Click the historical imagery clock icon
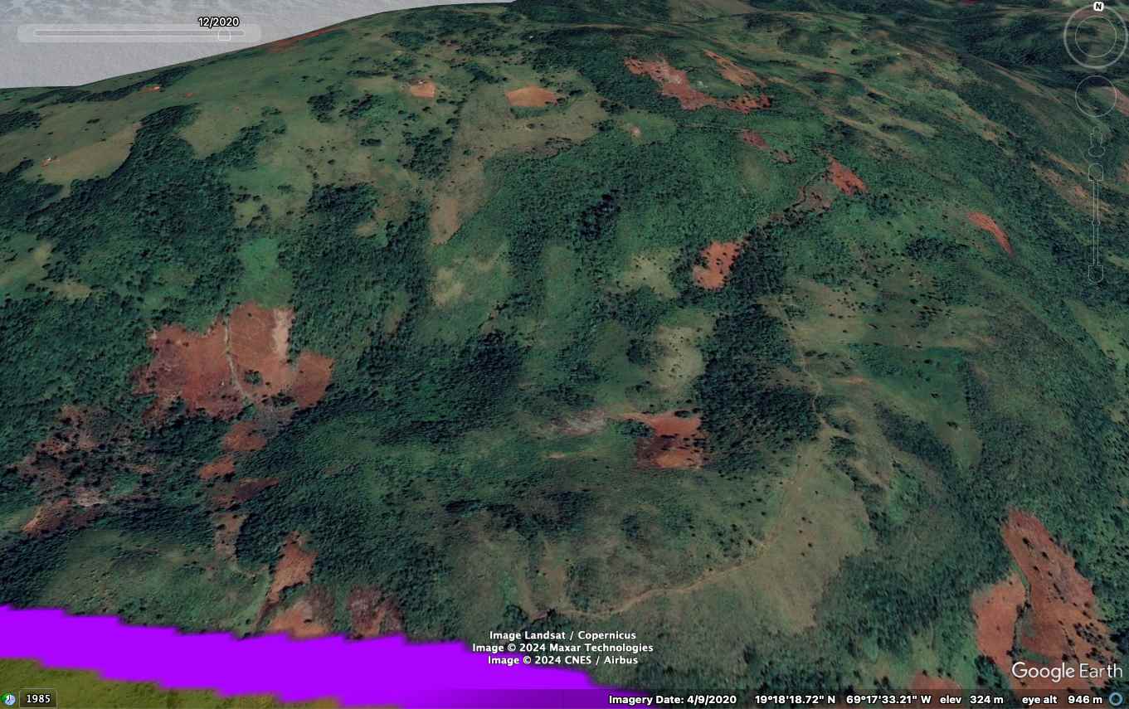The width and height of the screenshot is (1129, 709). point(9,699)
